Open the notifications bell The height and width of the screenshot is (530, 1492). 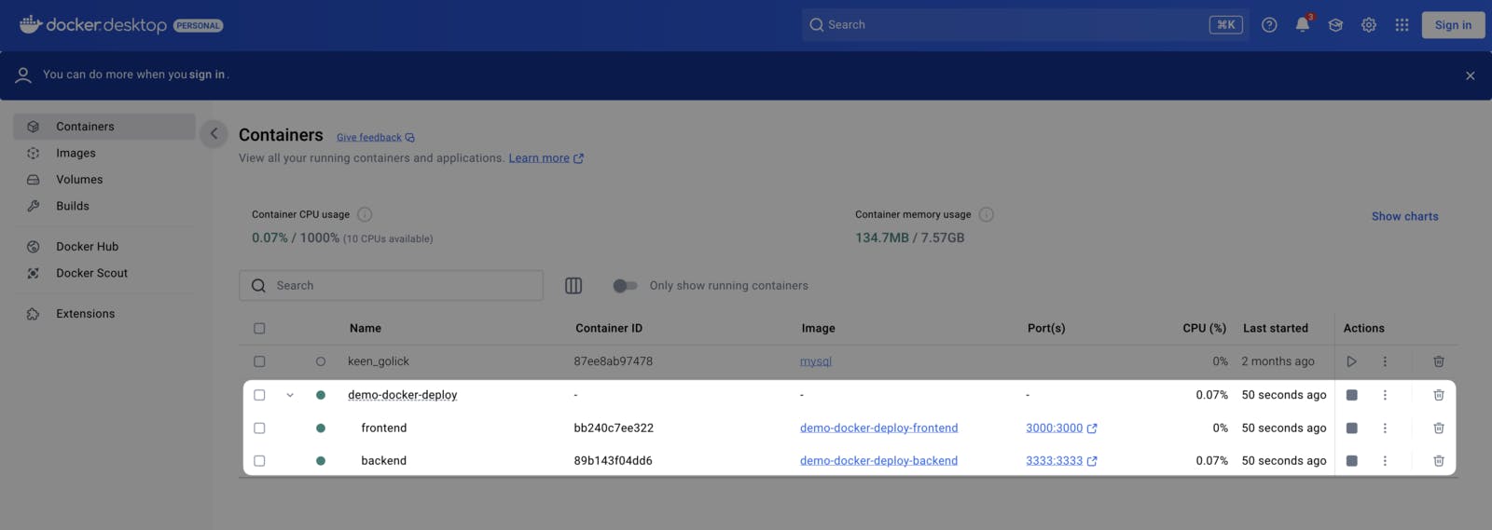[x=1303, y=25]
